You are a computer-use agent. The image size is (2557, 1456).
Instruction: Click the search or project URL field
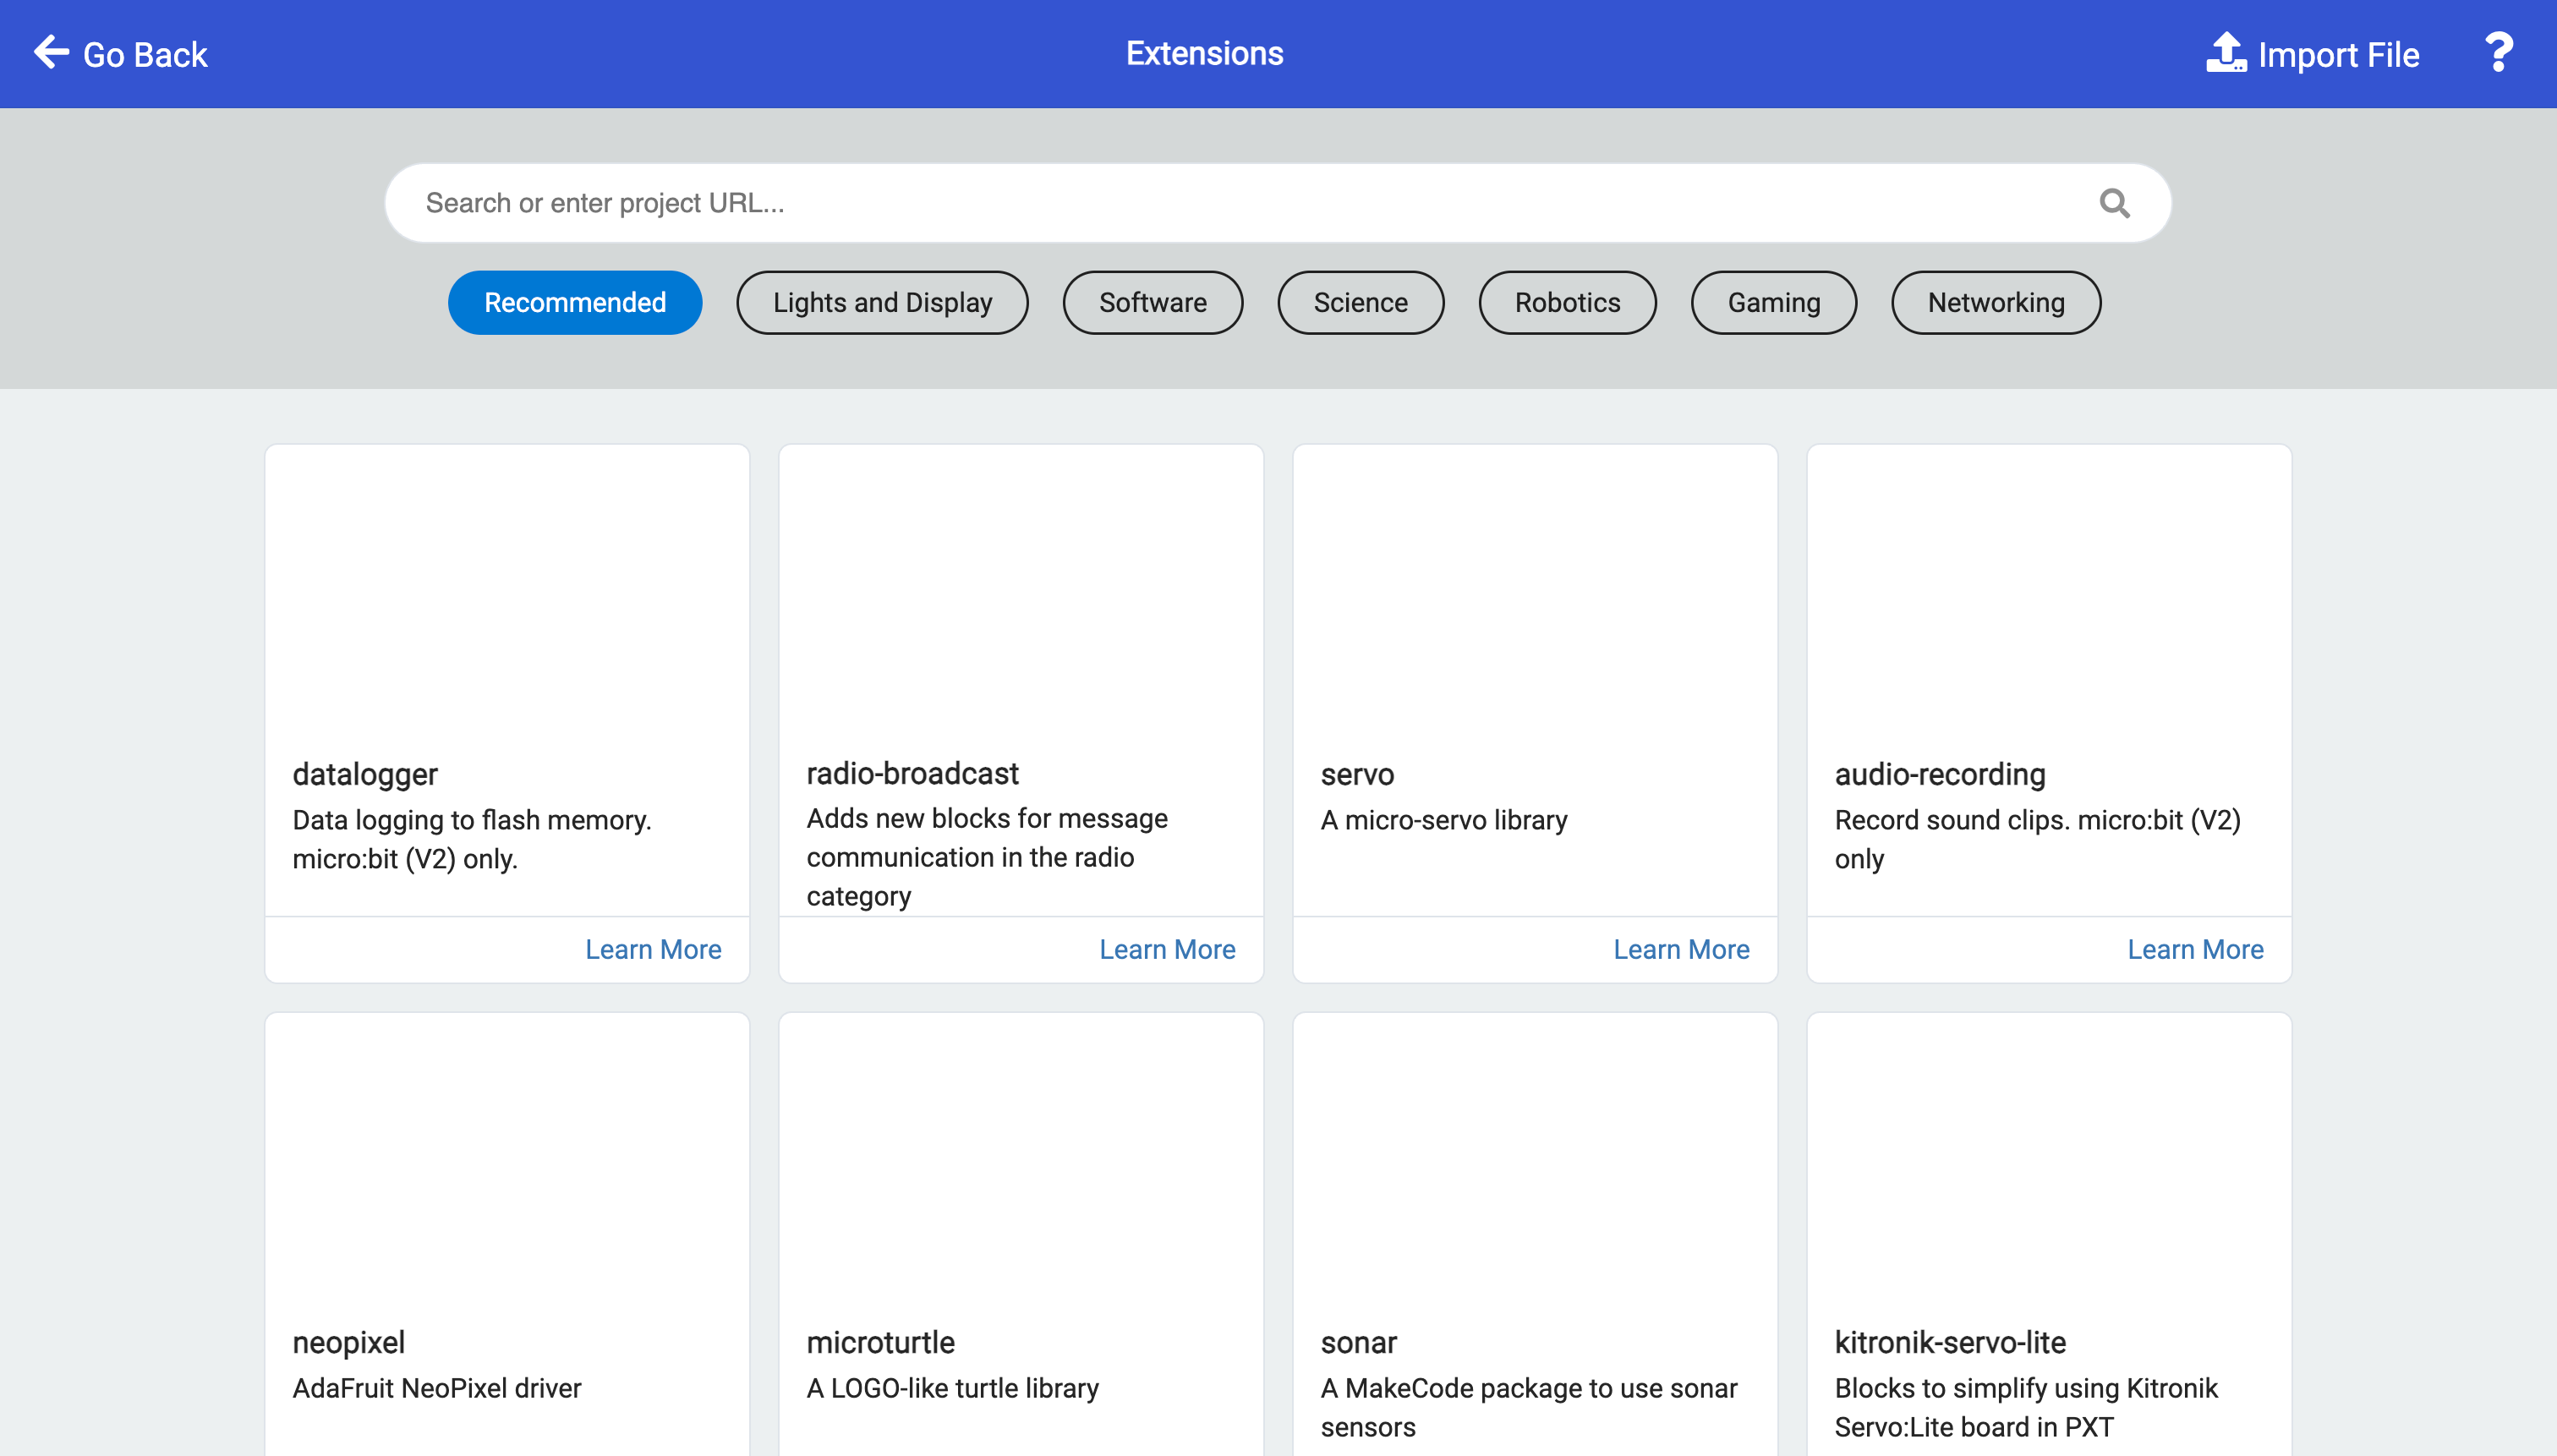click(x=1277, y=203)
